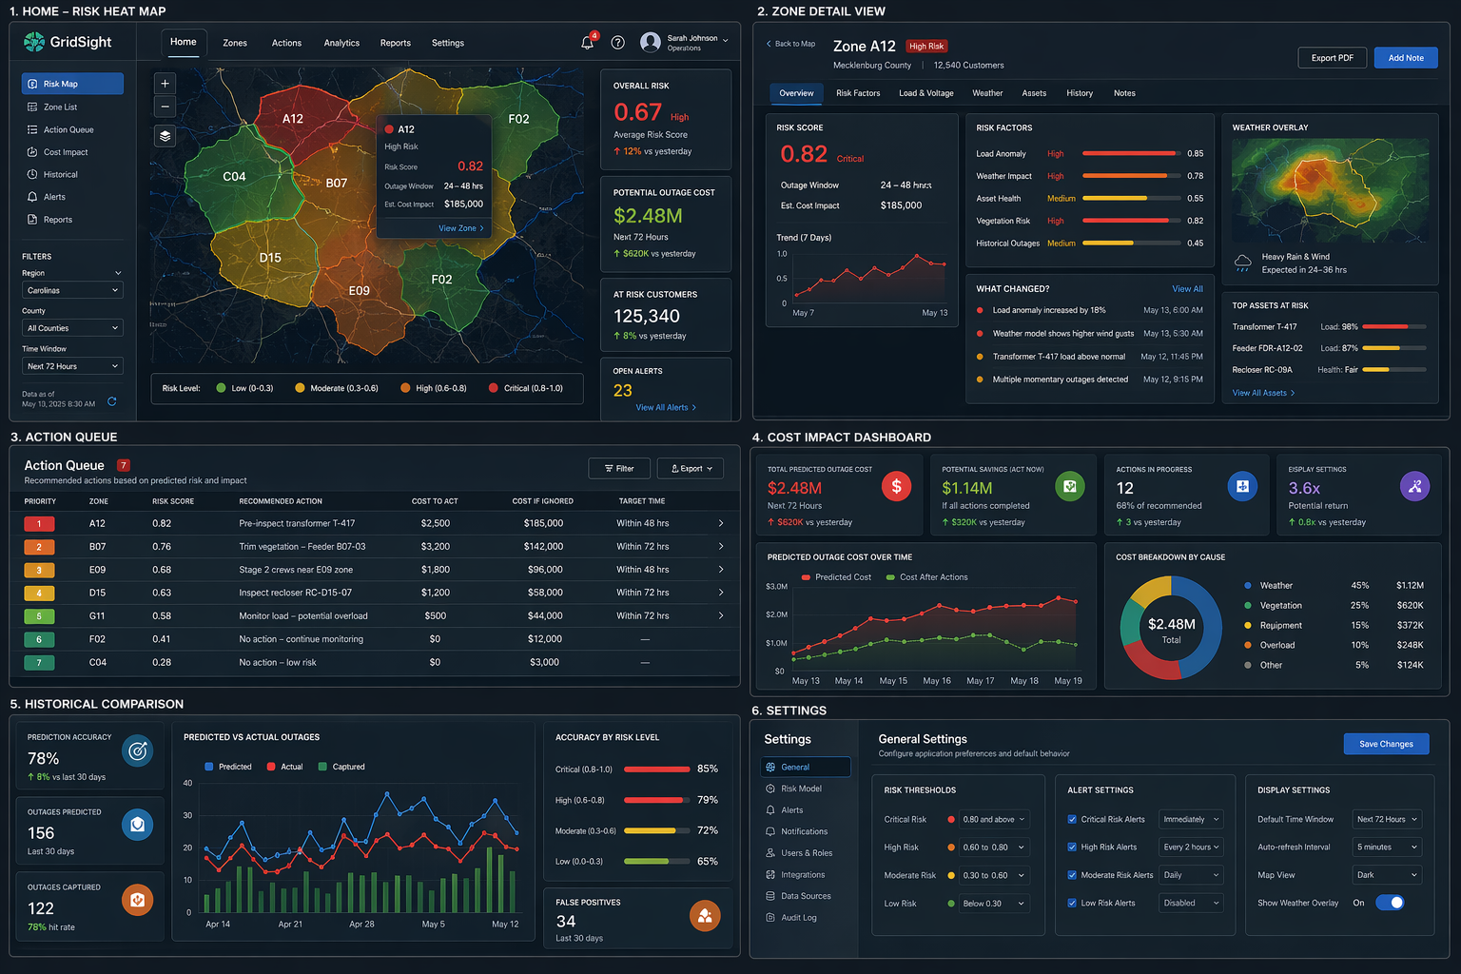Click the Transformer T-417 load bar
The width and height of the screenshot is (1461, 974).
1394,327
